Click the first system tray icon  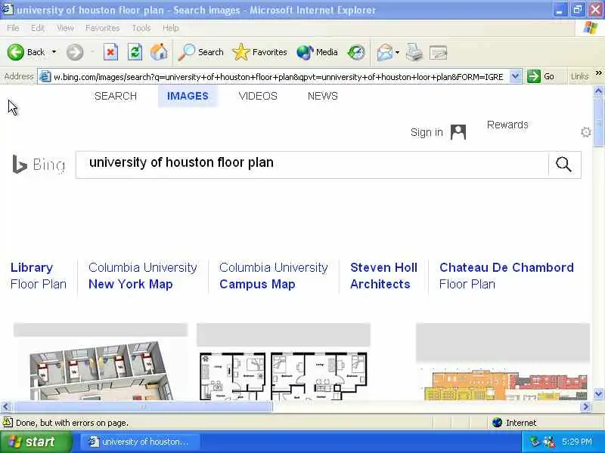535,442
